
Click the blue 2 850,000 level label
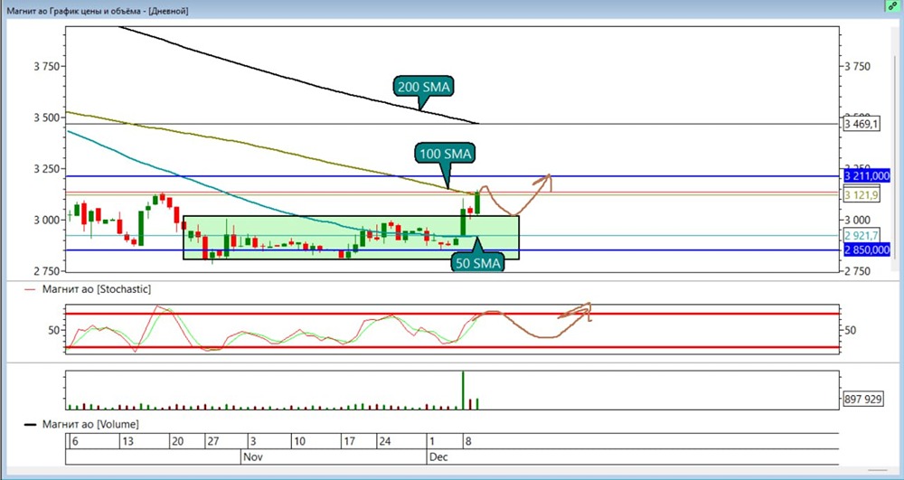click(867, 250)
